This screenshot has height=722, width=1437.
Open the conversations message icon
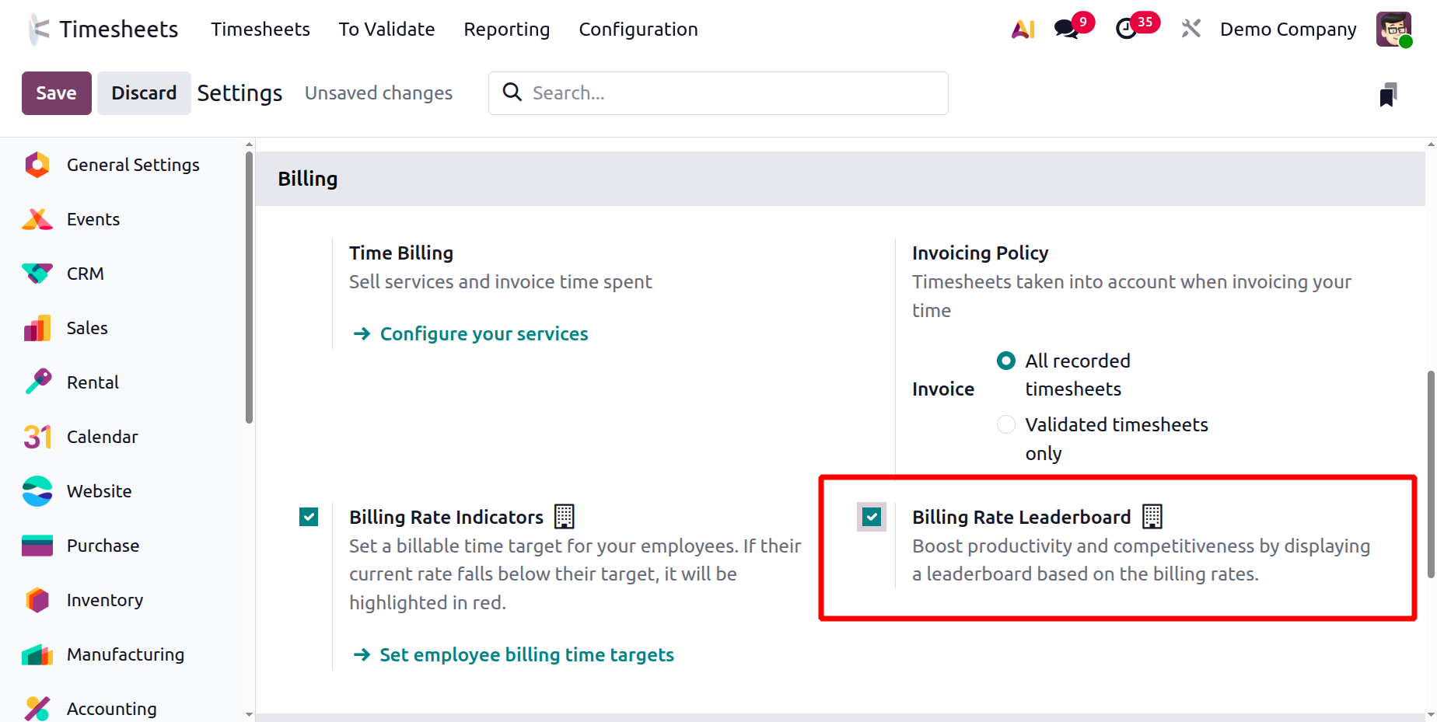tap(1067, 30)
